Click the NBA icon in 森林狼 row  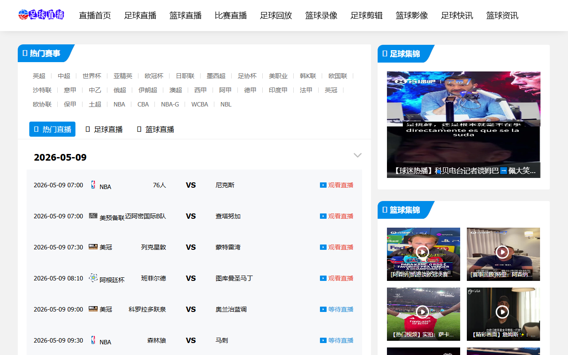[x=93, y=340]
